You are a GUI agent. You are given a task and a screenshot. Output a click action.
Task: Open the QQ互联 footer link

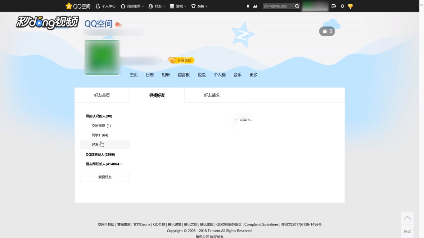coord(159,224)
